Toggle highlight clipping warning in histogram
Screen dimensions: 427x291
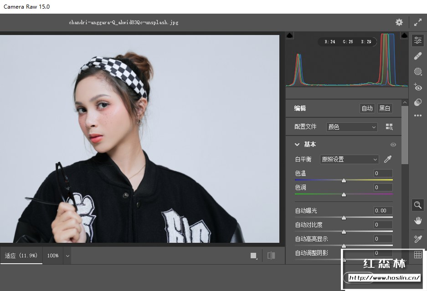tap(404, 35)
